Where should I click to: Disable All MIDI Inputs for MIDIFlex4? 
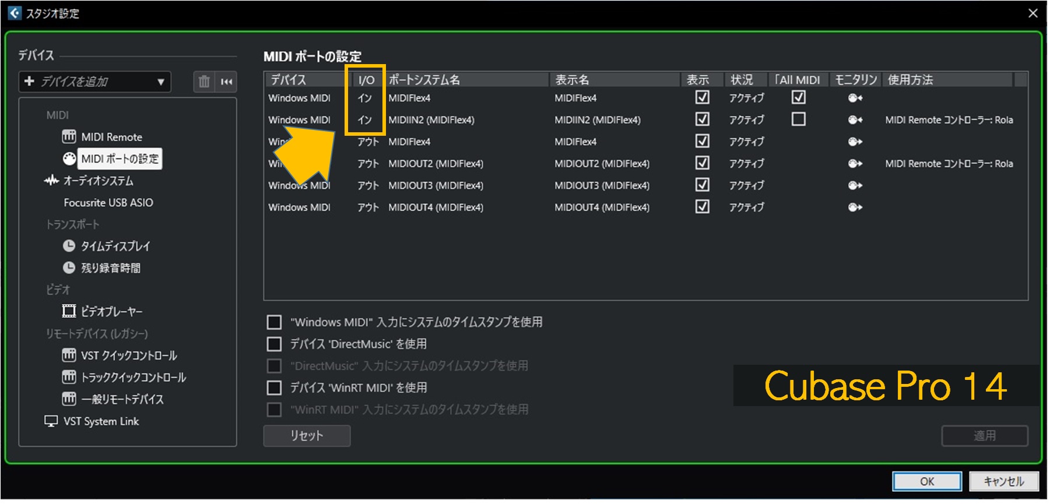[x=799, y=97]
